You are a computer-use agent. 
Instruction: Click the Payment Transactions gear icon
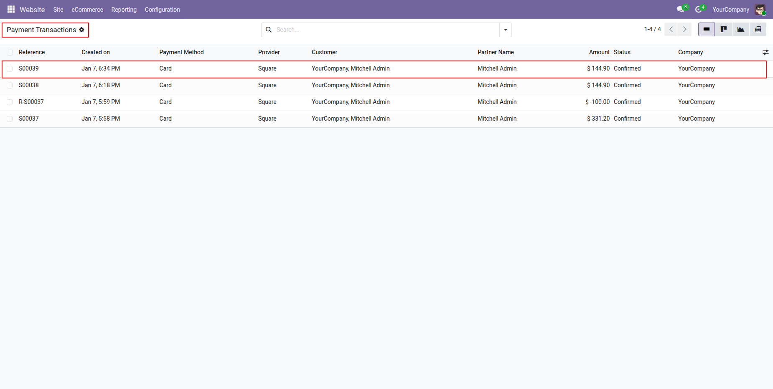pos(82,30)
